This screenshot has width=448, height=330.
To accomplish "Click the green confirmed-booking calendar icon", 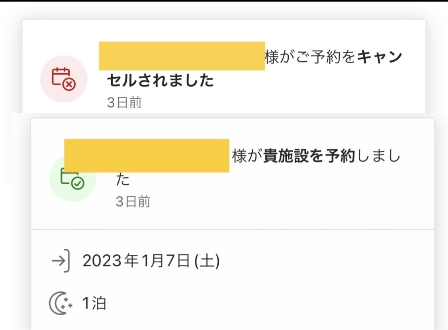I will point(72,178).
